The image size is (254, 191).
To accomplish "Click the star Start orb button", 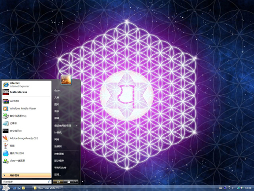I will (x=6, y=188).
